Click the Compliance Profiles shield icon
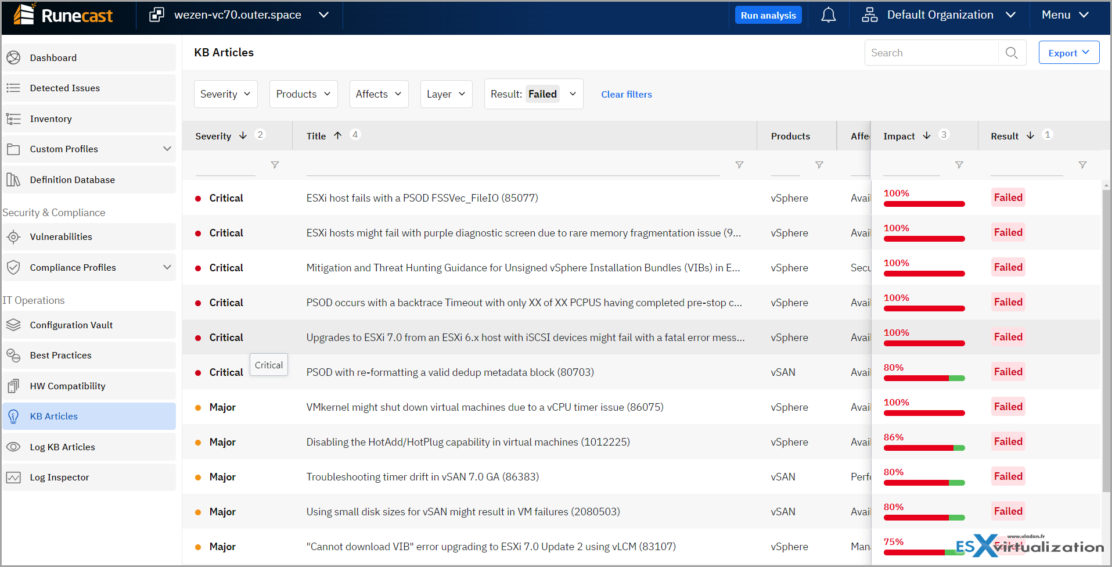 [x=13, y=267]
